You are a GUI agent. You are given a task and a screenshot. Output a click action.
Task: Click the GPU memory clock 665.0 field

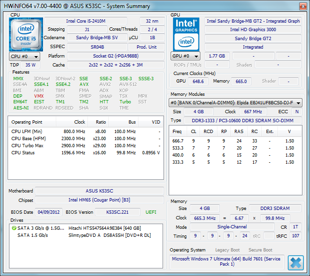click(x=241, y=81)
